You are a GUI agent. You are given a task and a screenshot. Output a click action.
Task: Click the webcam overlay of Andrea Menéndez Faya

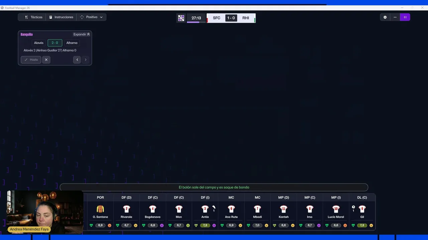[x=45, y=212]
